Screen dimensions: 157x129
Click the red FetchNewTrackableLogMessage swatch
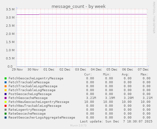click(x=6, y=106)
